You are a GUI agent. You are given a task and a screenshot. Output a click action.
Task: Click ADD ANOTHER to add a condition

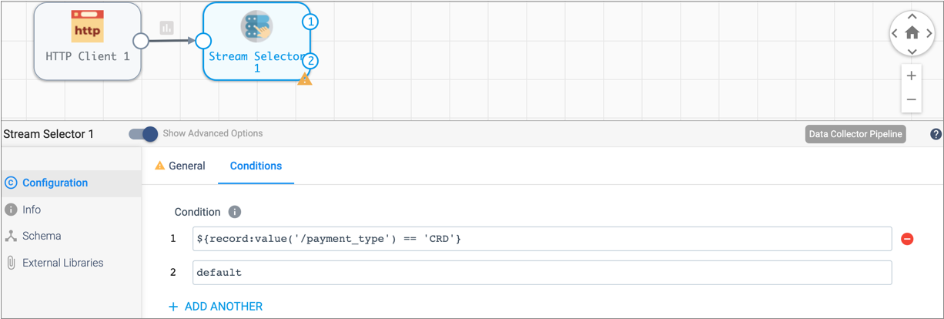[x=216, y=307]
